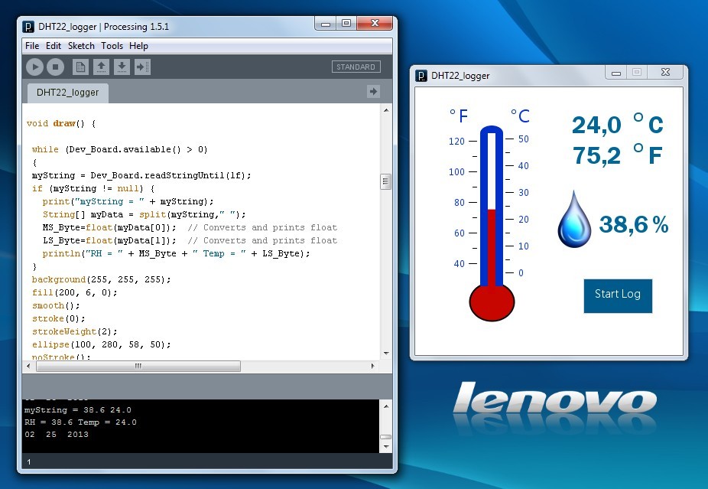This screenshot has height=489, width=708.
Task: Click console date line '02 25 2013'
Action: (57, 435)
